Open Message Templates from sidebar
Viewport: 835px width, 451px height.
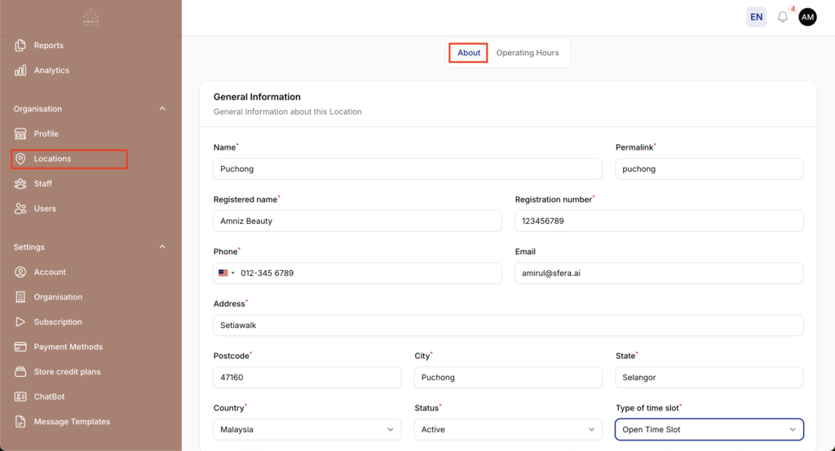pos(71,422)
